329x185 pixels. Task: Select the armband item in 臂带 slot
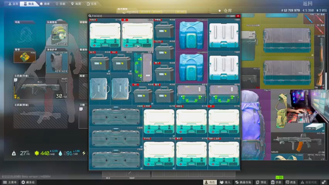tap(25, 57)
